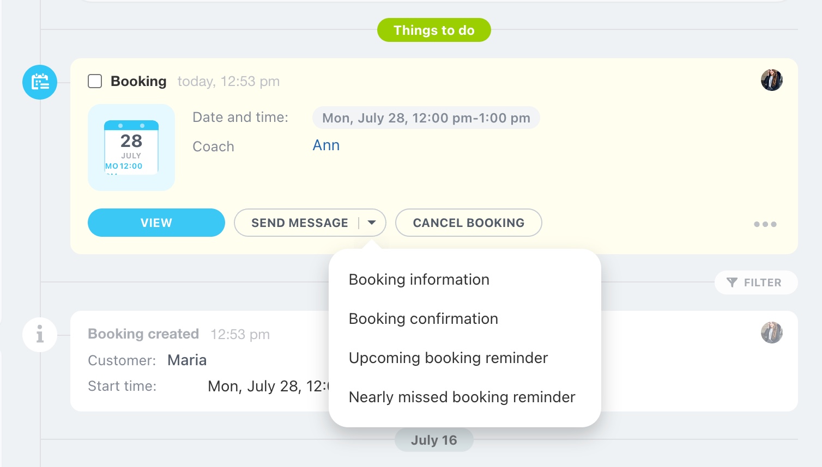
Task: Choose Booking confirmation menu item
Action: click(x=423, y=319)
